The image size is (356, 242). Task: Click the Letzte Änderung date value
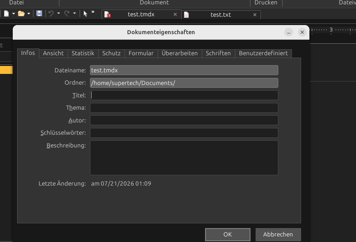pos(121,184)
